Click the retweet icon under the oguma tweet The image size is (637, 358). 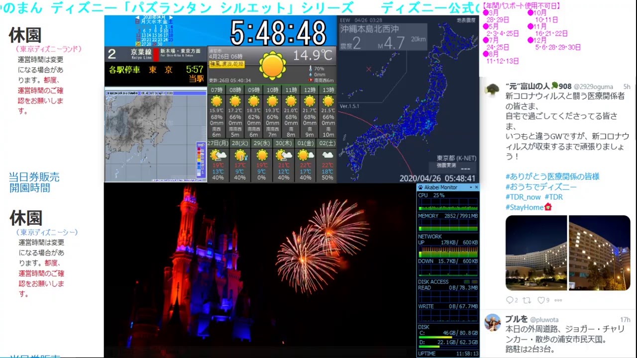point(527,300)
